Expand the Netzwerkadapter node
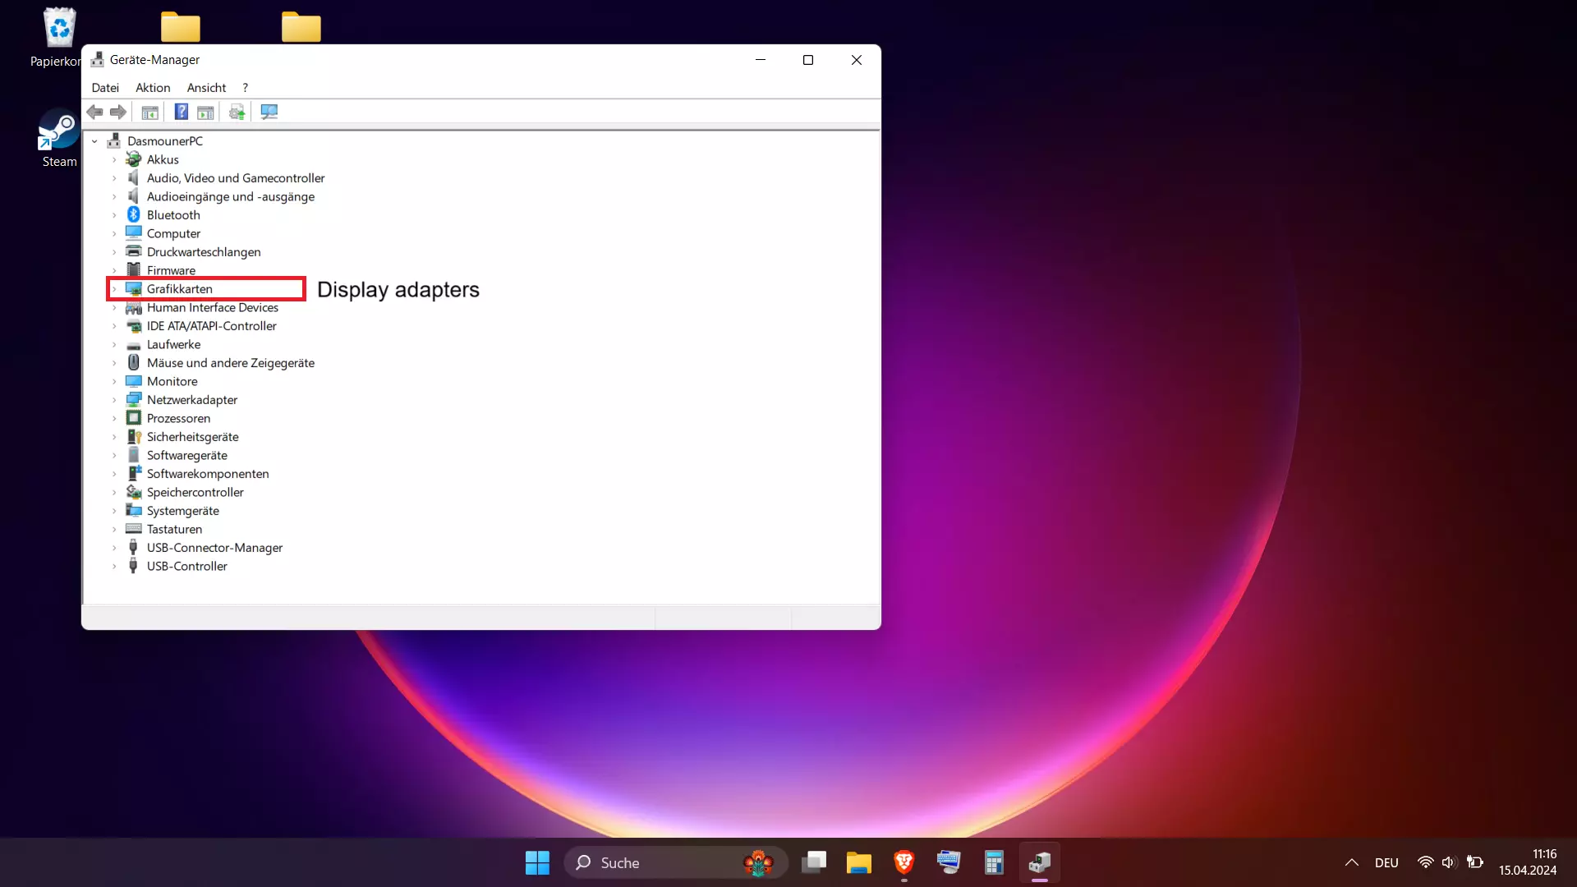1577x887 pixels. 114,400
